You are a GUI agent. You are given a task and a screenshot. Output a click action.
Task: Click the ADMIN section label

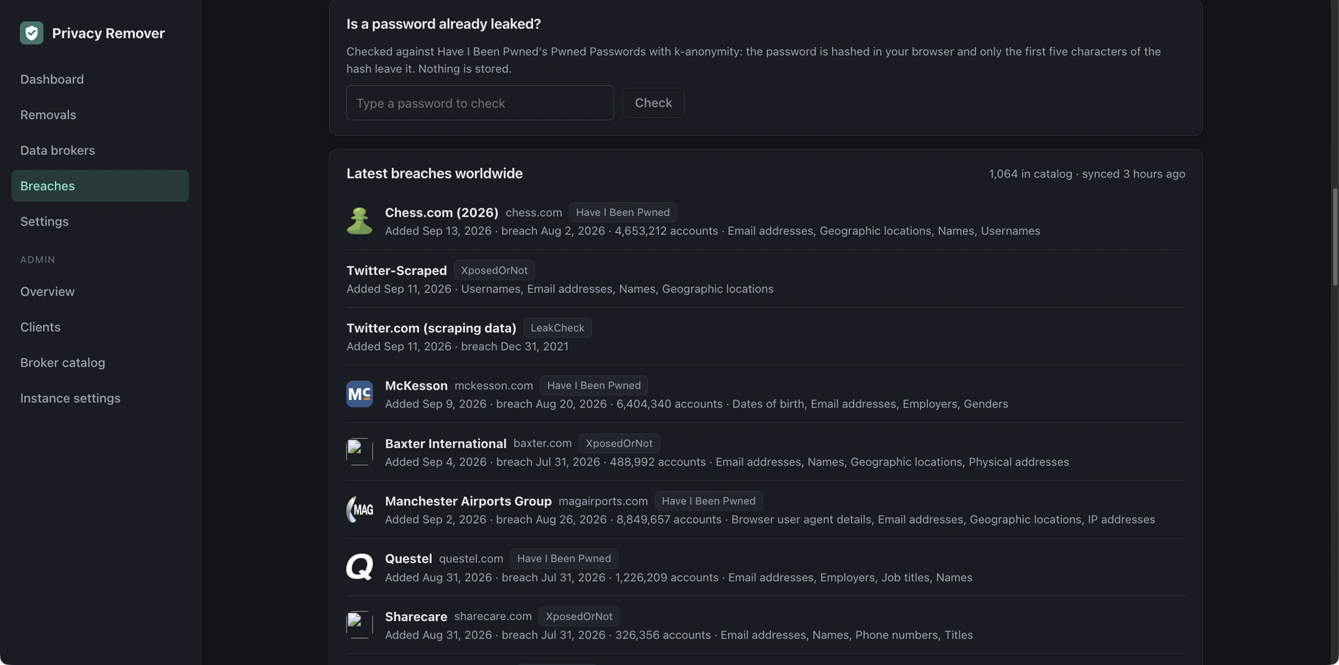38,259
